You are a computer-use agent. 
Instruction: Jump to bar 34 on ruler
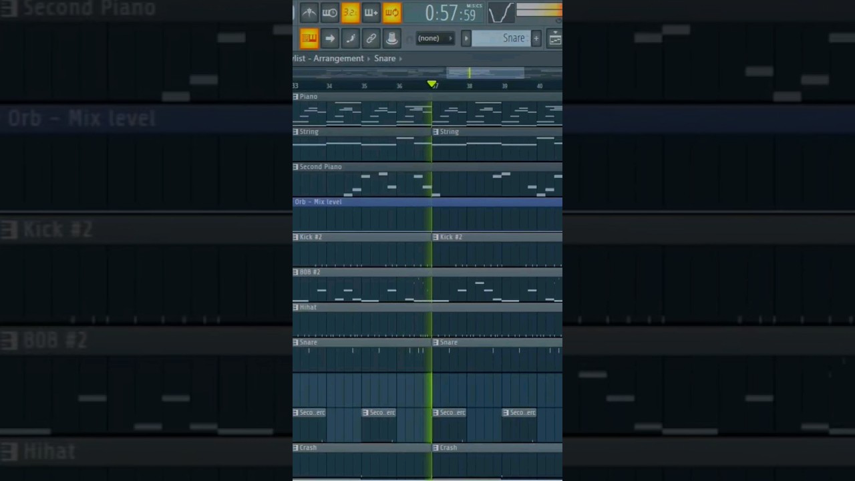click(x=329, y=86)
